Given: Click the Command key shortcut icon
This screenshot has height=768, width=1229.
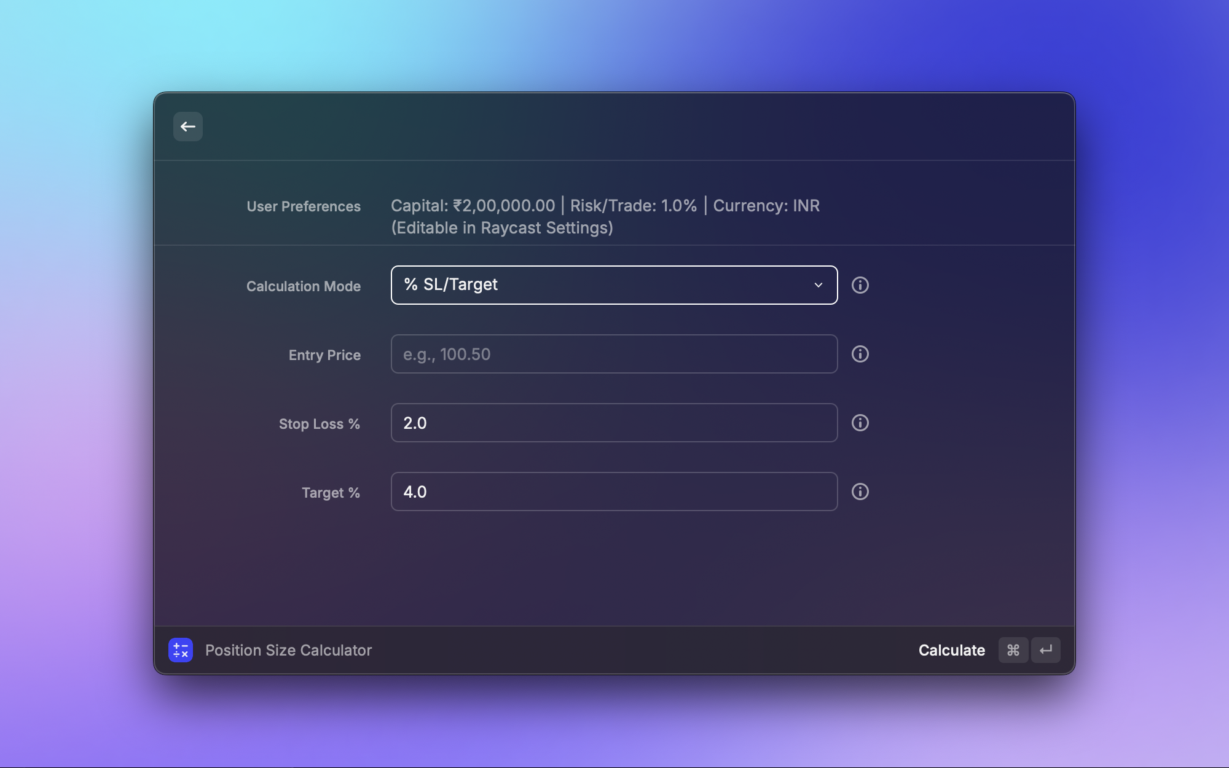Looking at the screenshot, I should pyautogui.click(x=1013, y=650).
